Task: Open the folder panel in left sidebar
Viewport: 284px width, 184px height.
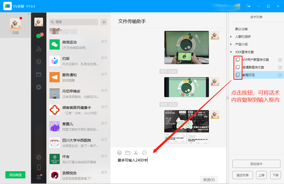Action: coord(39,74)
